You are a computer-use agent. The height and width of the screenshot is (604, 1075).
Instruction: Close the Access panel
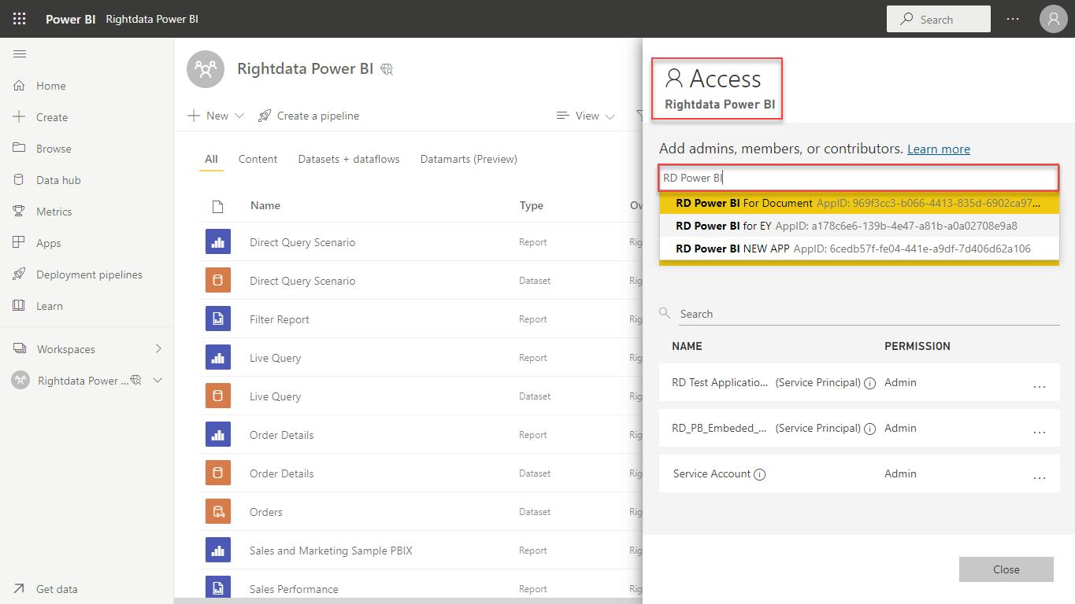pyautogui.click(x=1006, y=569)
